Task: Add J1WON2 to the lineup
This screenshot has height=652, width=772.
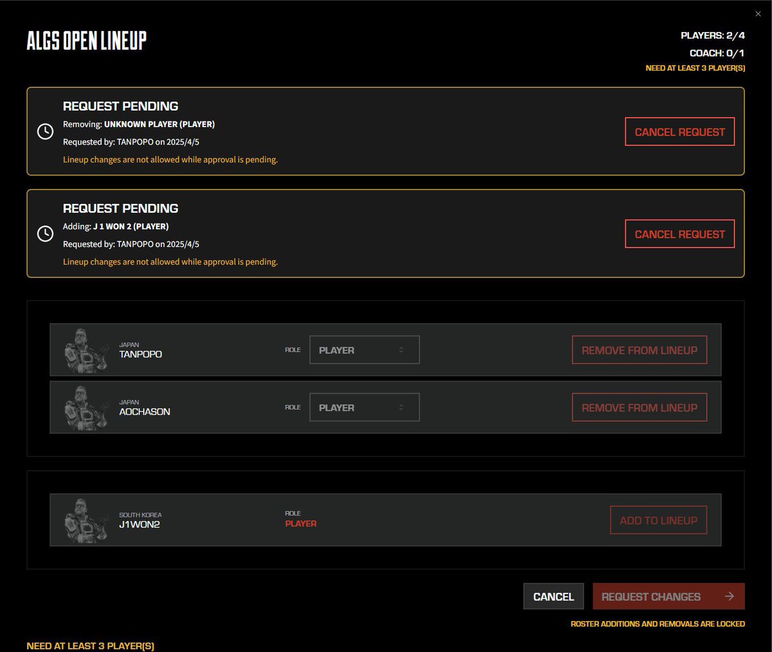Action: pyautogui.click(x=658, y=520)
